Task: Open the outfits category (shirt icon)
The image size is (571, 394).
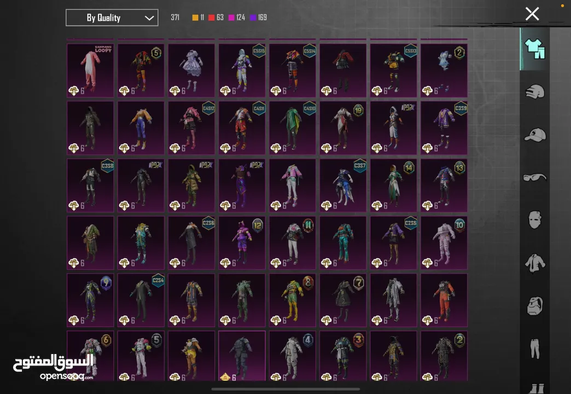Action: pos(535,49)
